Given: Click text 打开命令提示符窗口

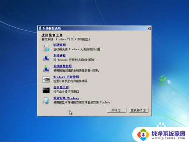Looking at the screenshot, I should coord(66,92).
